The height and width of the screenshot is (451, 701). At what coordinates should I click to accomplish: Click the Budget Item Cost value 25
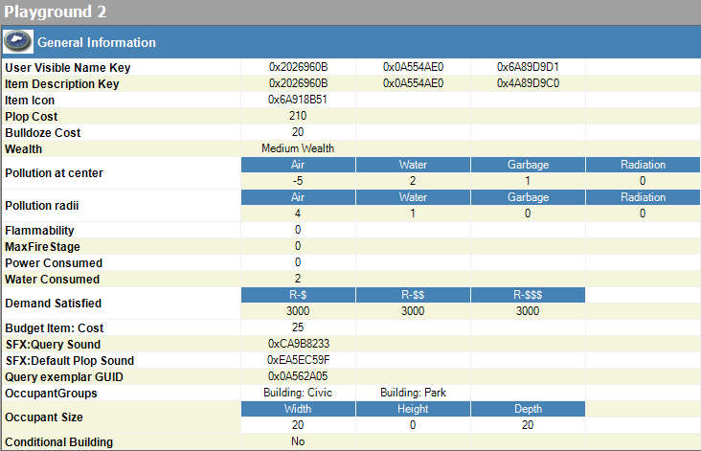point(298,327)
